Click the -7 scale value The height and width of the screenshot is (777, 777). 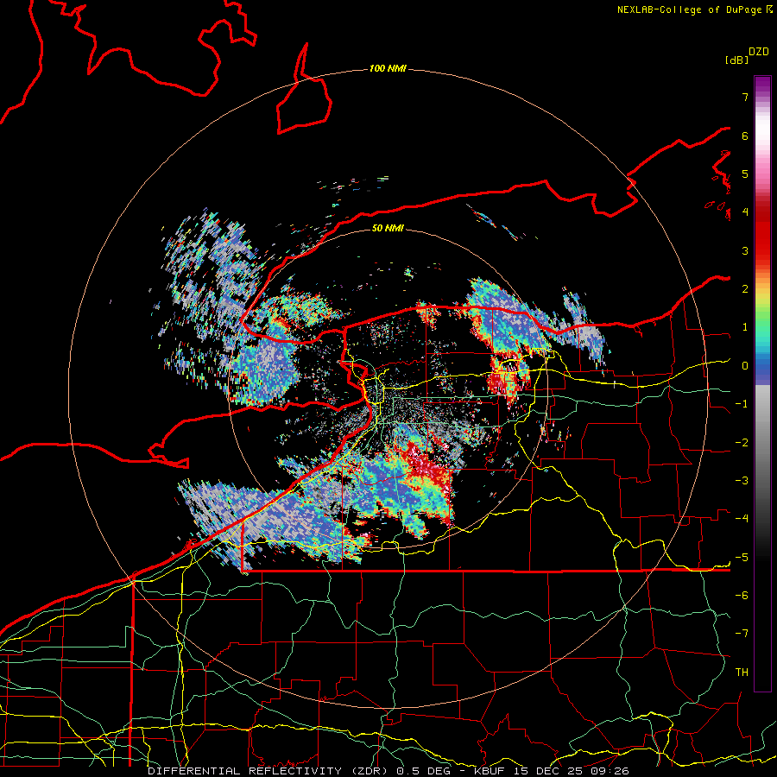click(x=742, y=634)
